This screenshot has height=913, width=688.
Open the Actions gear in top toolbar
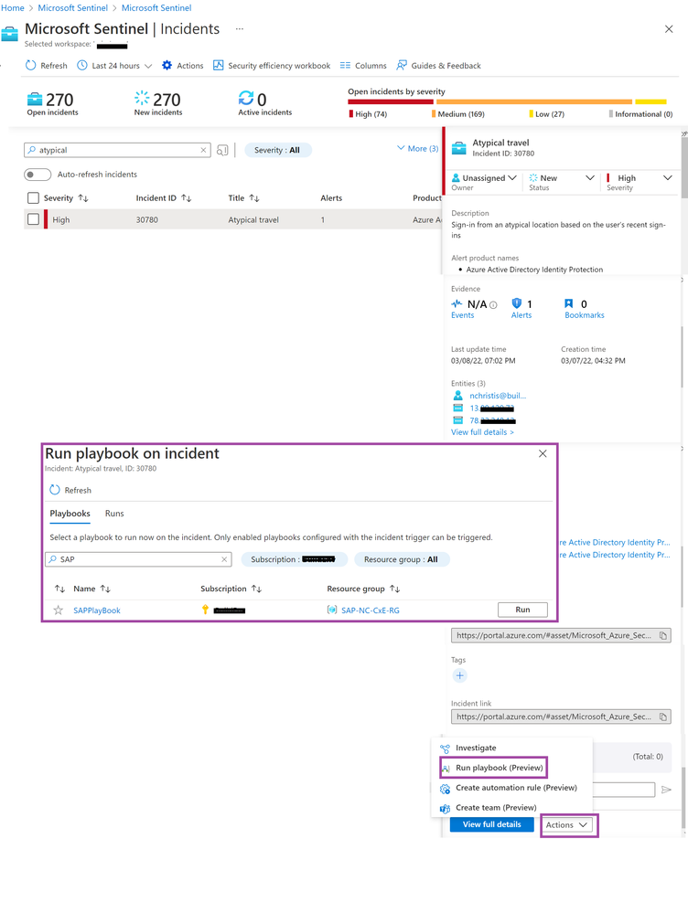(182, 66)
